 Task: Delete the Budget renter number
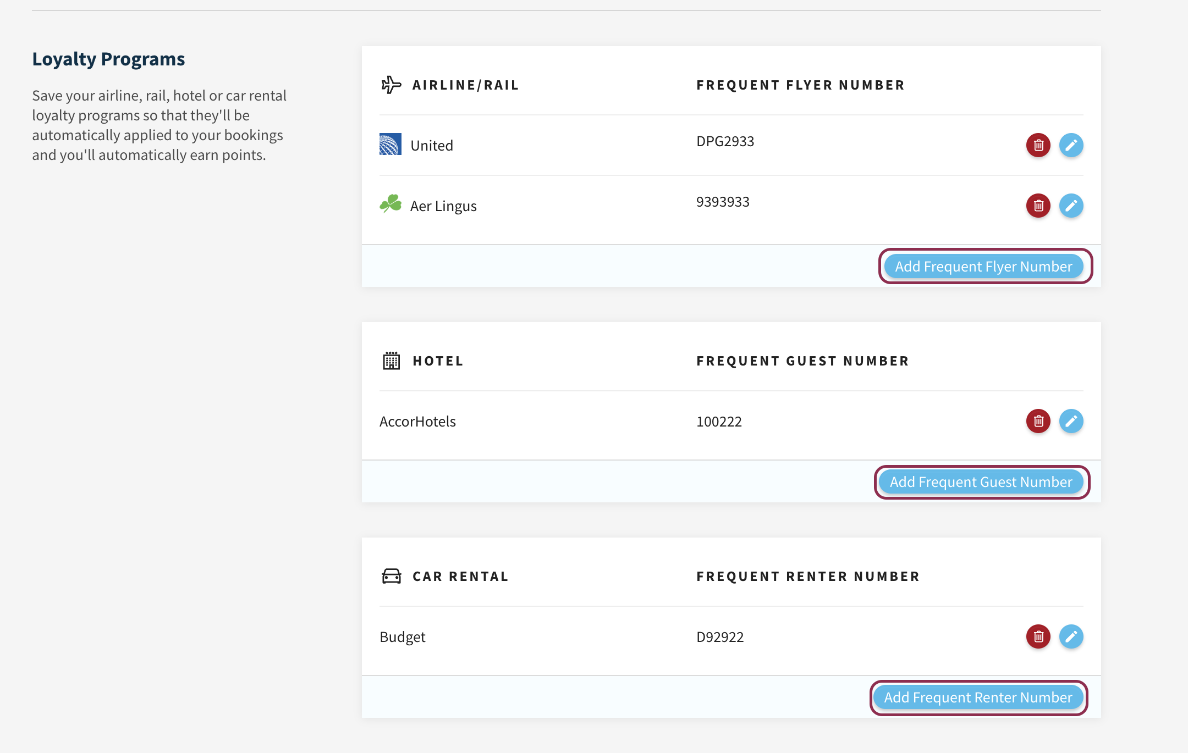coord(1038,636)
